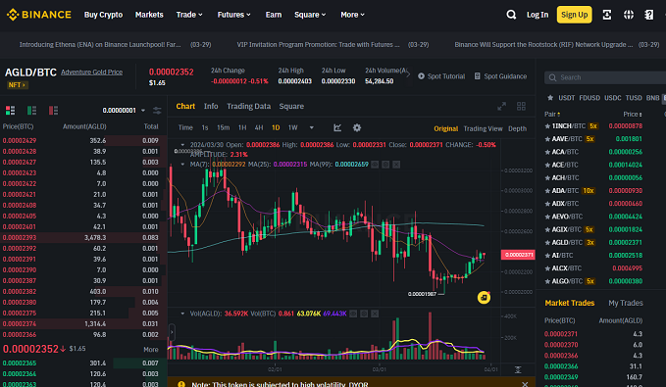Image resolution: width=666 pixels, height=387 pixels.
Task: Switch chart to Trading View
Action: click(x=483, y=128)
